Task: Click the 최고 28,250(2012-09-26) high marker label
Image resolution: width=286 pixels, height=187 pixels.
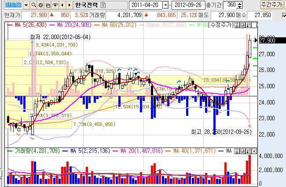Action: point(221,132)
